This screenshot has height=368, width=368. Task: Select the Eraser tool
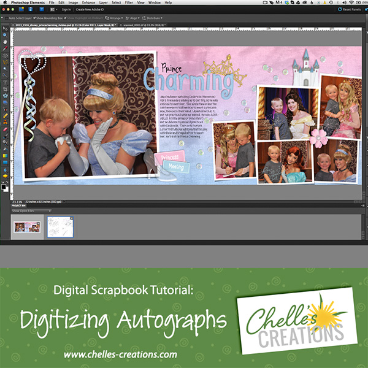[x=5, y=129]
